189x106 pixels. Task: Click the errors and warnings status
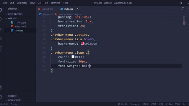pyautogui.click(x=4, y=104)
